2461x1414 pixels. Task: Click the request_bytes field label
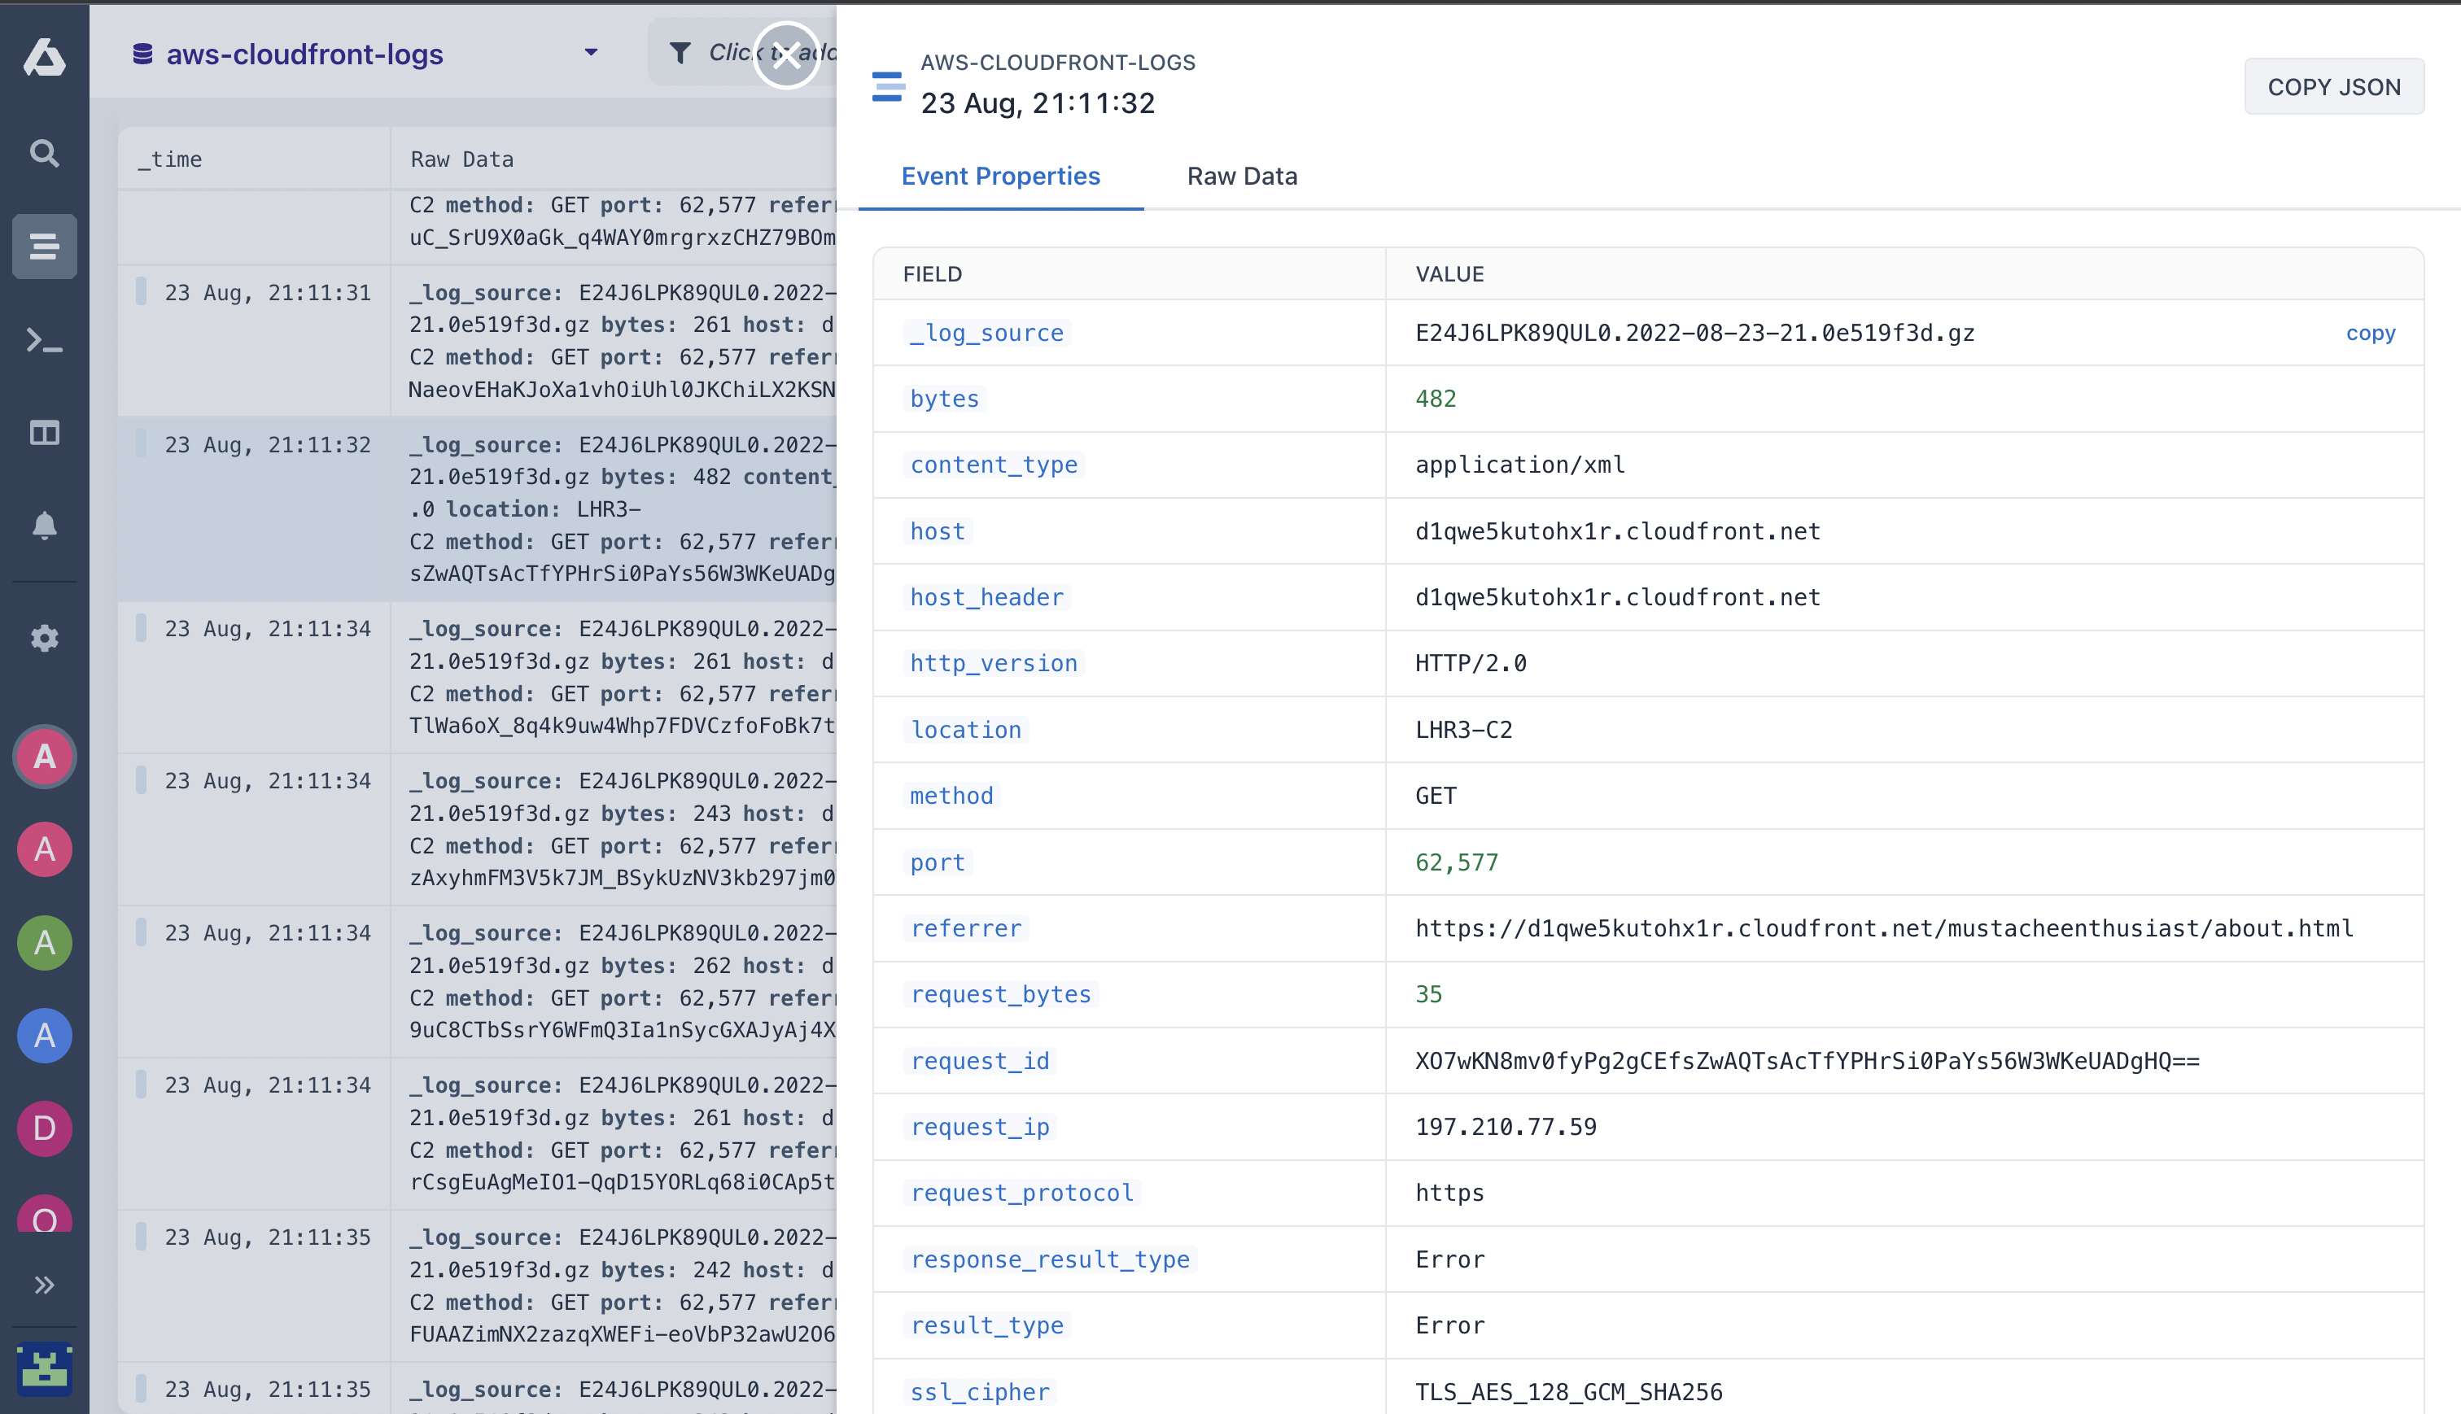pos(1000,994)
